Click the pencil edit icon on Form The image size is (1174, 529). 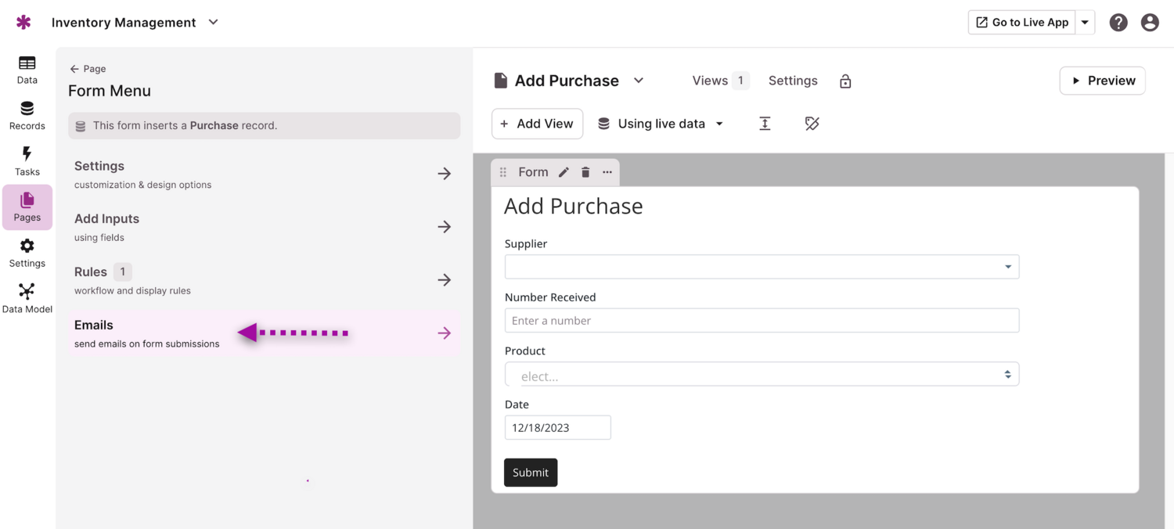[x=564, y=172]
